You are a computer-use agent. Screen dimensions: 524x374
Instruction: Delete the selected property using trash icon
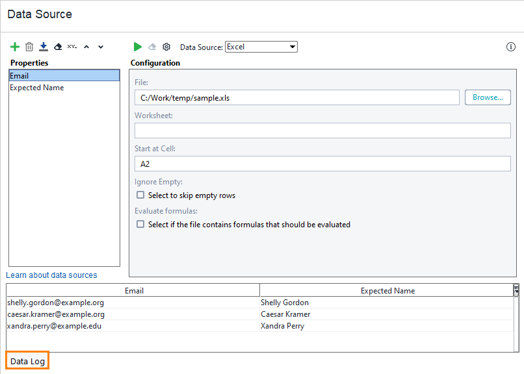(x=29, y=46)
